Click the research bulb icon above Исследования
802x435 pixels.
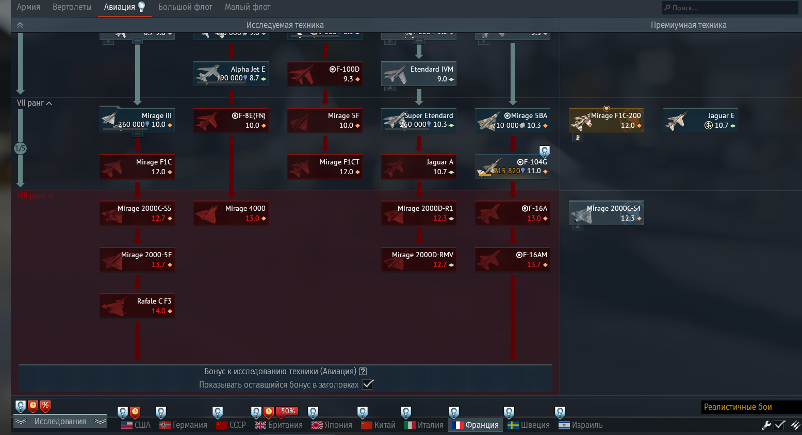click(x=20, y=407)
